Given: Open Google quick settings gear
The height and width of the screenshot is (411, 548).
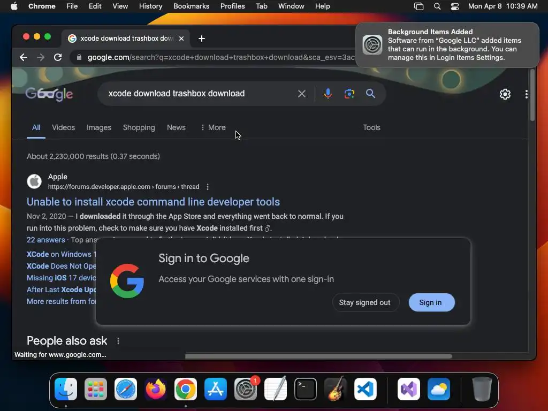Looking at the screenshot, I should (x=505, y=94).
